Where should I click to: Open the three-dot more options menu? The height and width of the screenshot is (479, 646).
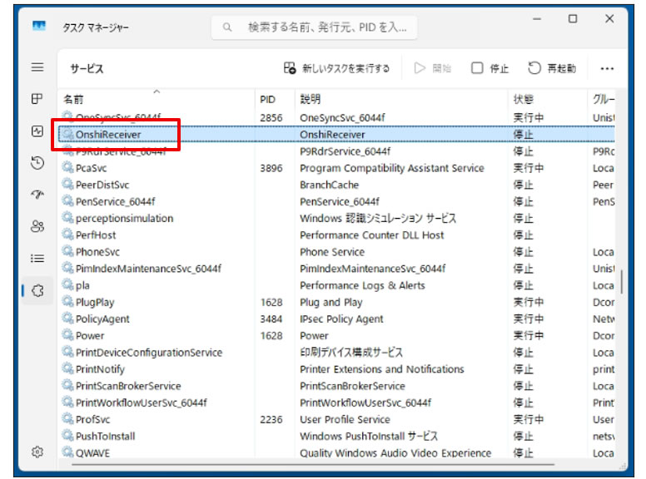pos(607,68)
